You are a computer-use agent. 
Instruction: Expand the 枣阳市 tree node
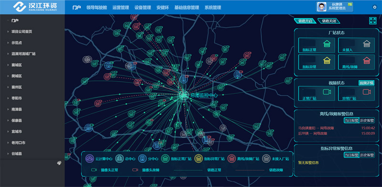tap(17, 98)
